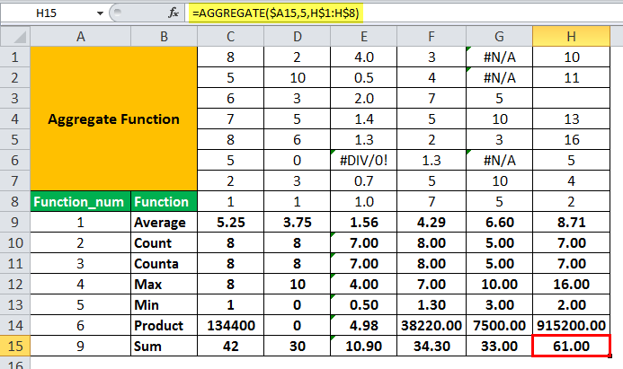Click the sum cell showing 34.30

point(432,346)
